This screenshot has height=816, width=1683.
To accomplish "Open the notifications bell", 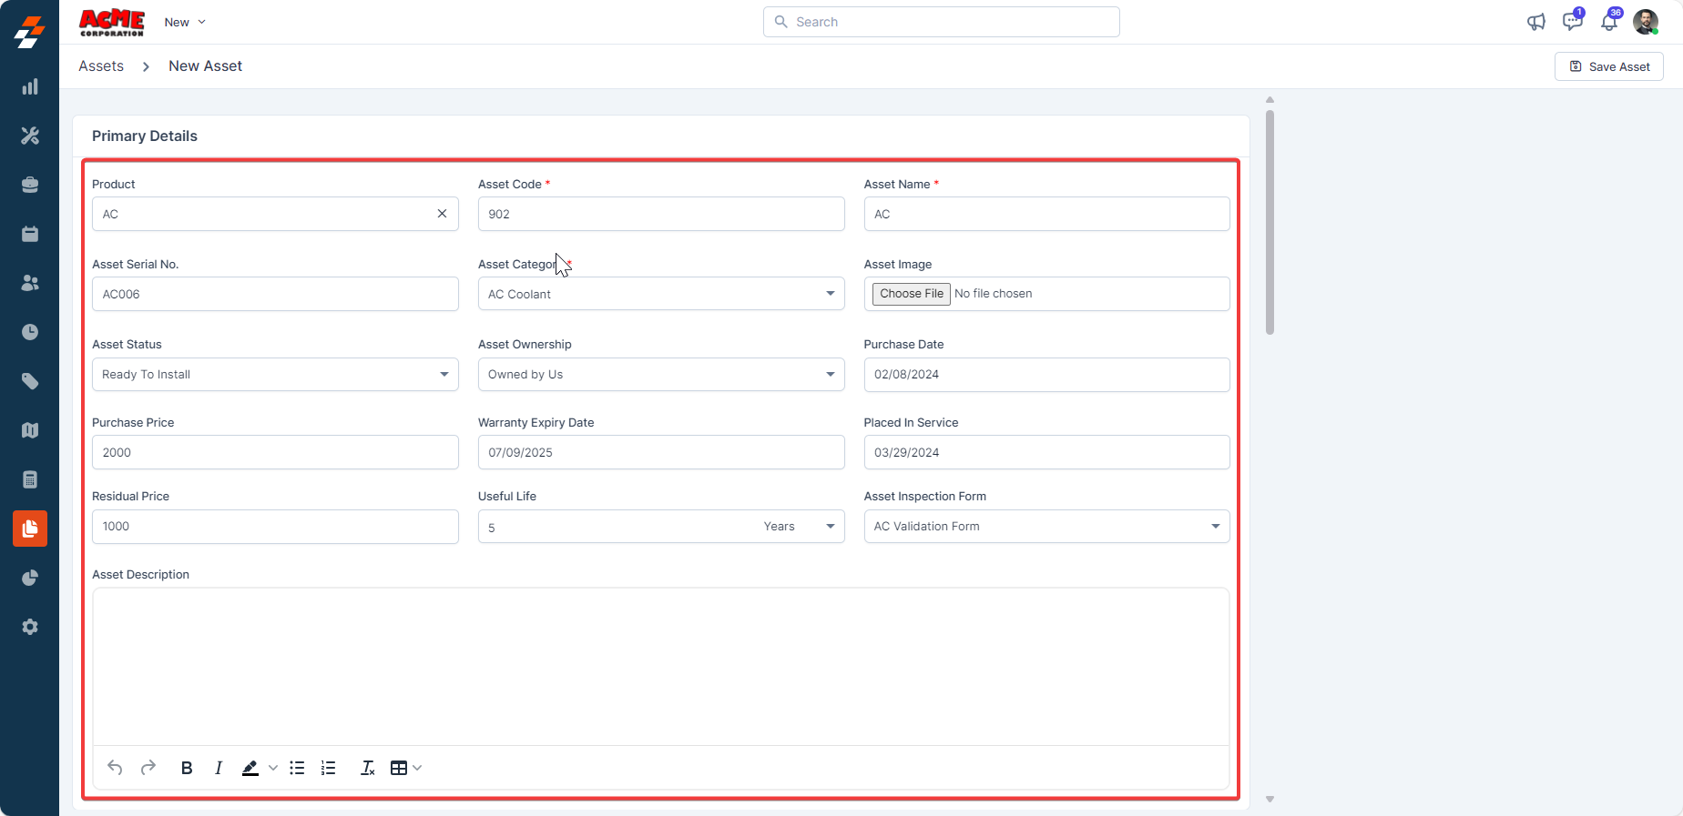I will [1609, 22].
